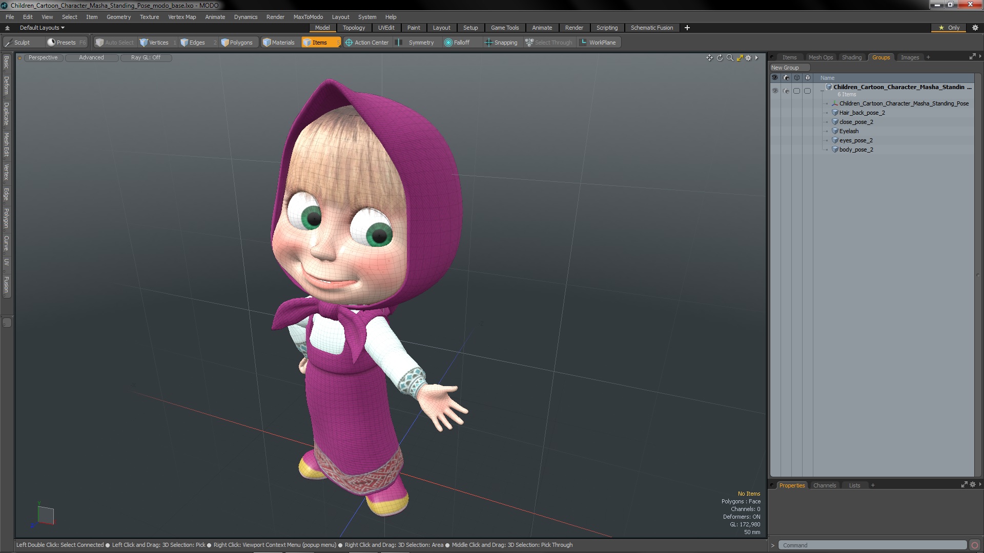Maximize the viewport with the yellow arrows icon
The image size is (984, 553).
pyautogui.click(x=740, y=58)
